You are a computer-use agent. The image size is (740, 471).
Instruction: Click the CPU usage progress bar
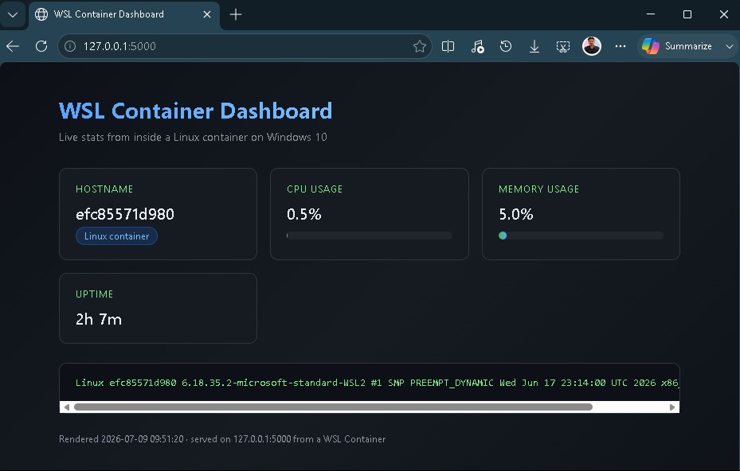(370, 235)
